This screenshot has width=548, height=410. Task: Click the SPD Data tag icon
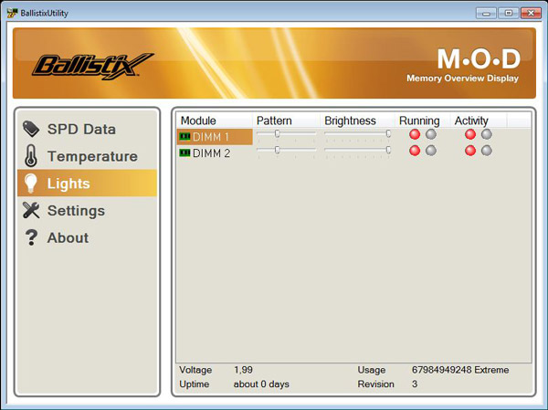(x=31, y=129)
